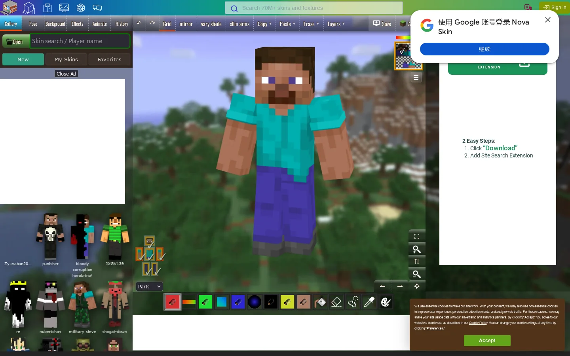Click the My Skins button
Image resolution: width=570 pixels, height=356 pixels.
click(x=66, y=59)
